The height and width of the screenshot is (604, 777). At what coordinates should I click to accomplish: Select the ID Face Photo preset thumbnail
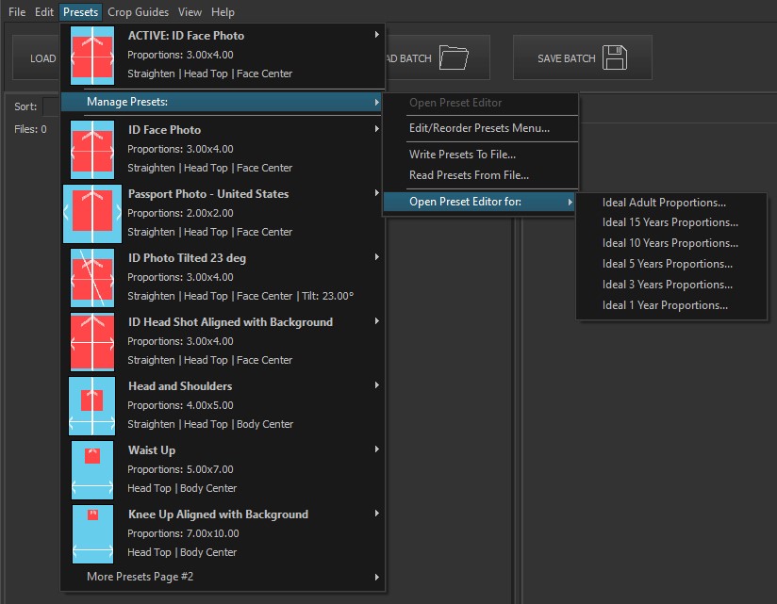[91, 149]
